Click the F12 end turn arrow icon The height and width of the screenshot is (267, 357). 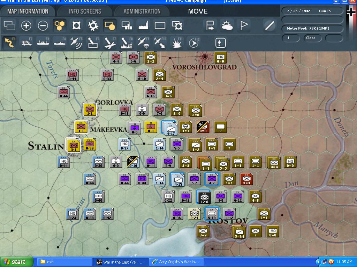tap(194, 43)
